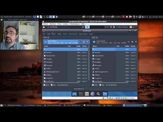Open the Sunflower Commands menu
The width and height of the screenshot is (163, 122).
[x=73, y=34]
